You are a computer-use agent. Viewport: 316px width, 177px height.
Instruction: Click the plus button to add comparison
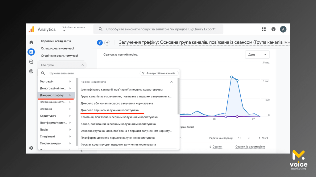(x=107, y=43)
